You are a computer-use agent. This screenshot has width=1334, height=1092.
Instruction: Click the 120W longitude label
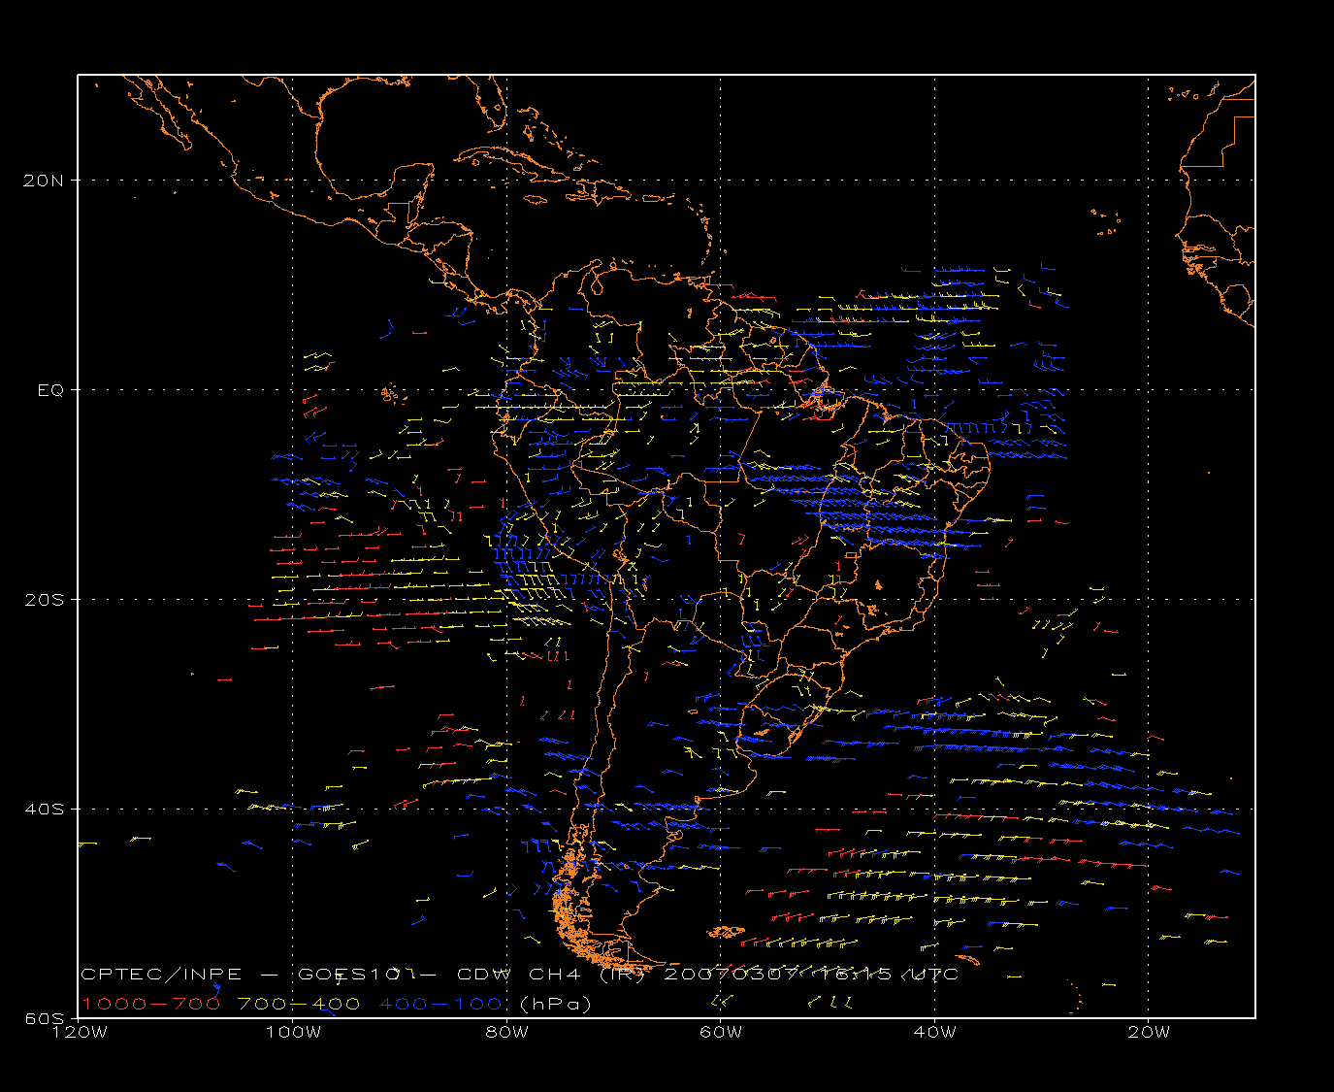80,1032
